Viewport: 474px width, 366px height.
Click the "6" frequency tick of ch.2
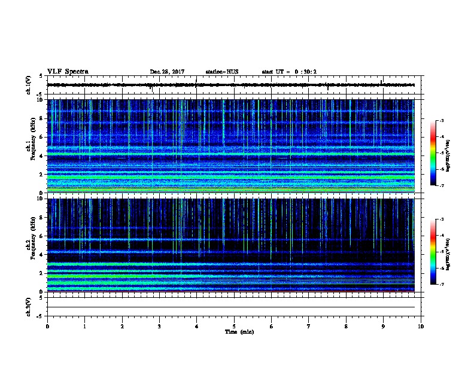point(42,236)
